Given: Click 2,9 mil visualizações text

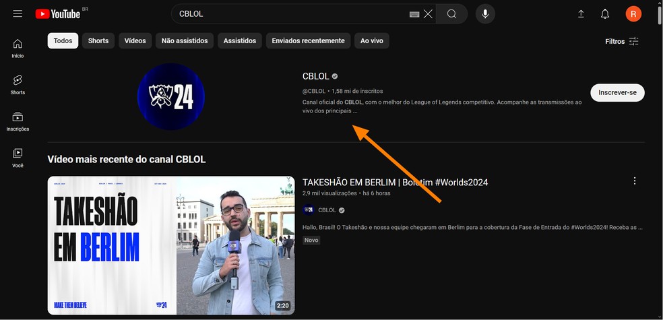Looking at the screenshot, I should [x=329, y=193].
